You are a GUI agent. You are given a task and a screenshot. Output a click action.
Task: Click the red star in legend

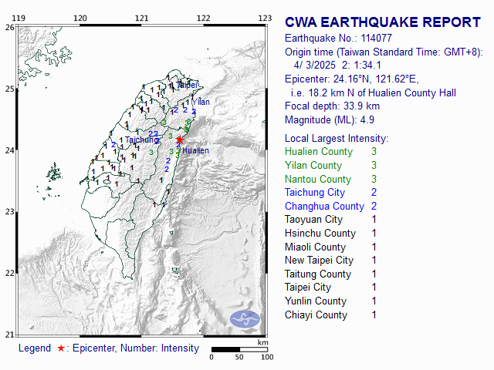pos(61,348)
